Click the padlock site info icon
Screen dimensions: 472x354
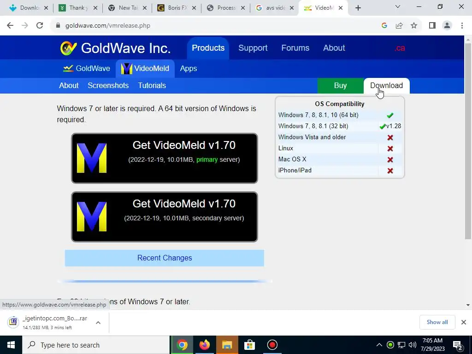[58, 26]
